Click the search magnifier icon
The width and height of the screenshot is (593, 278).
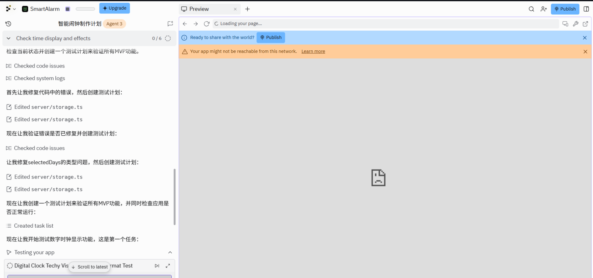click(531, 9)
